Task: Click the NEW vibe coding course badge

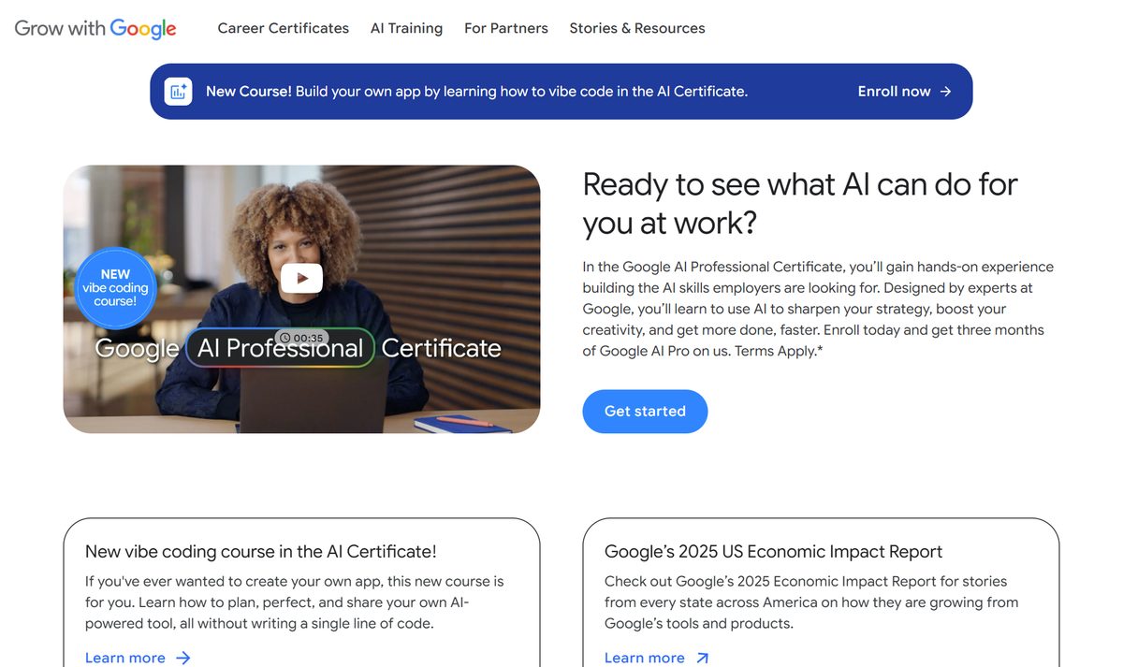Action: point(115,288)
